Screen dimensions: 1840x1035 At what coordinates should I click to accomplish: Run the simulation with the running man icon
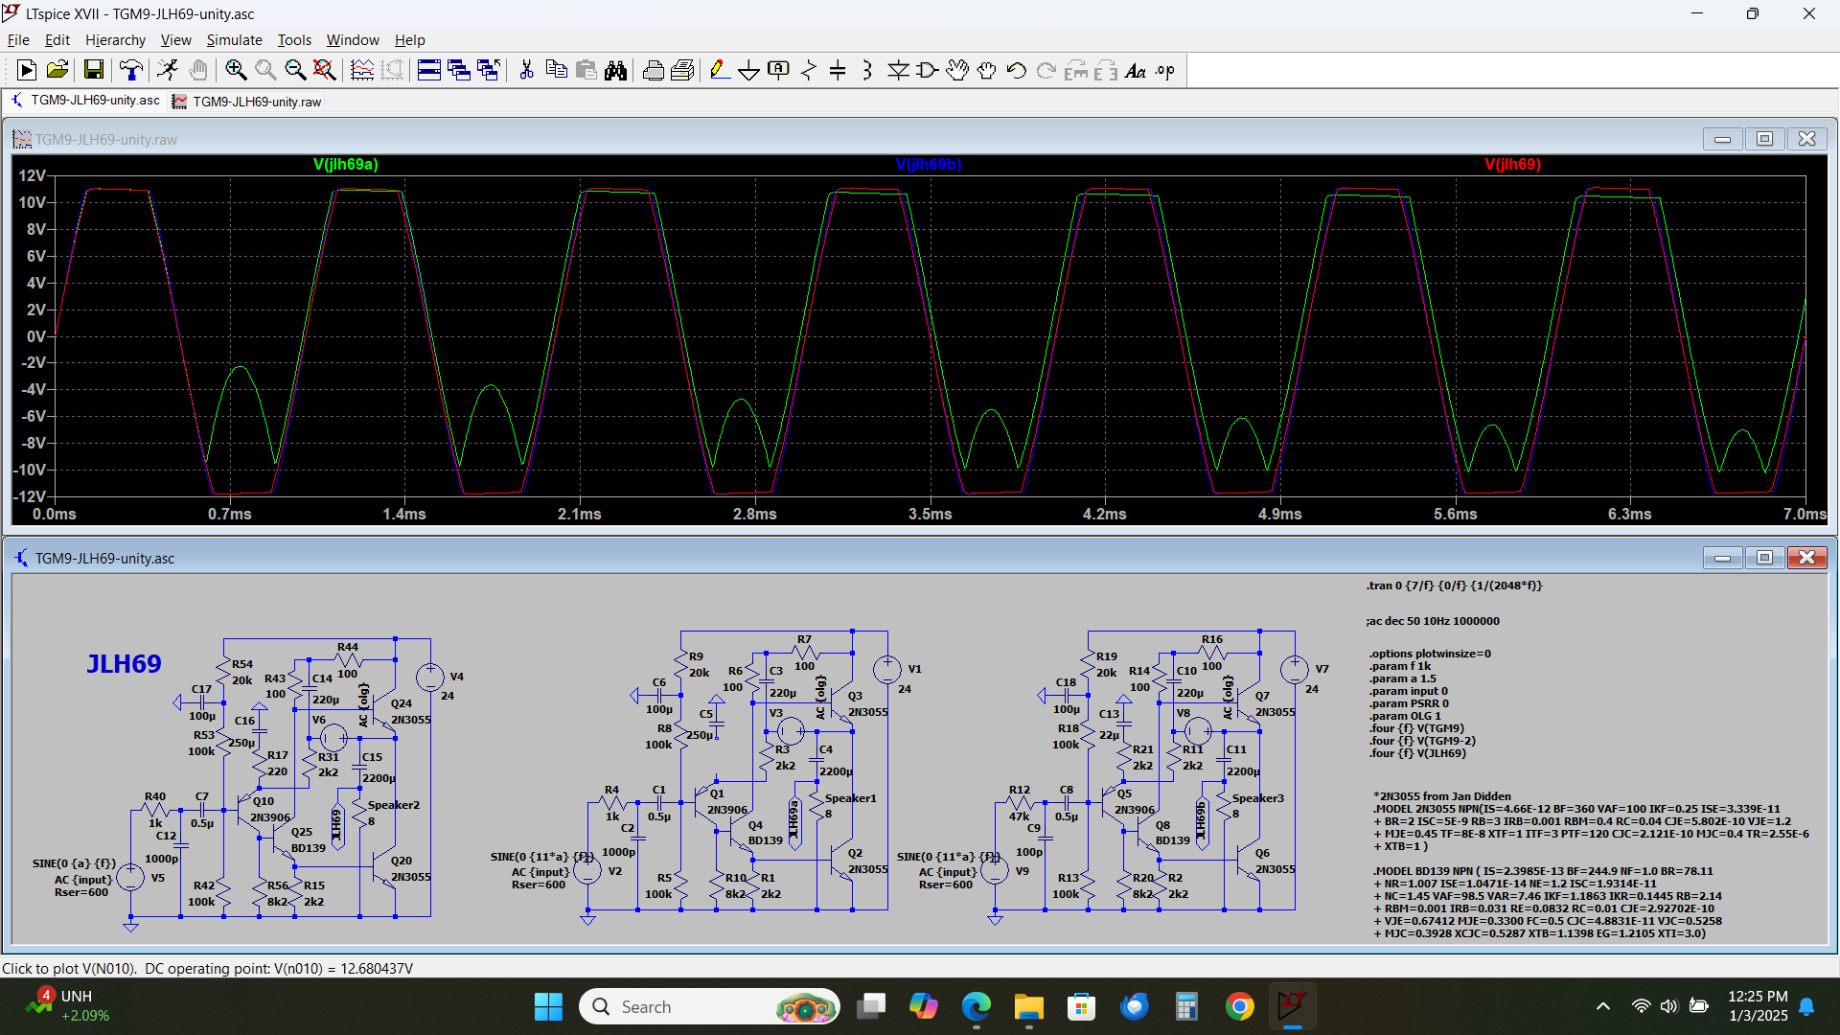[168, 70]
